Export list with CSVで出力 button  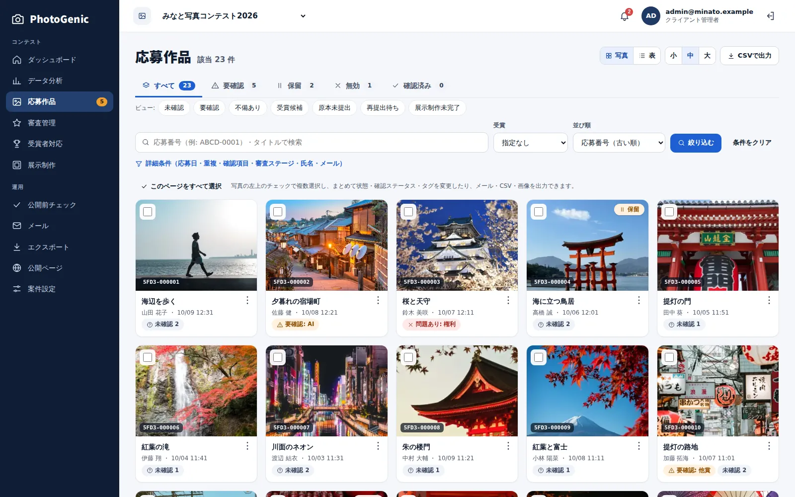click(749, 56)
